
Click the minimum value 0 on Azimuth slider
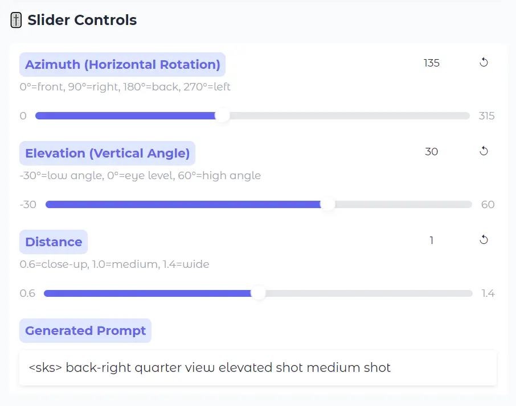[23, 115]
